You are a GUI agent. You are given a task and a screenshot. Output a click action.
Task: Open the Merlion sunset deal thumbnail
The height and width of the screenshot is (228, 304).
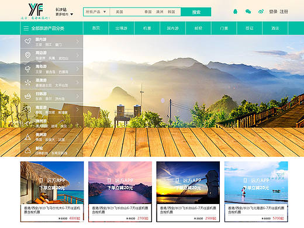[x=188, y=182]
